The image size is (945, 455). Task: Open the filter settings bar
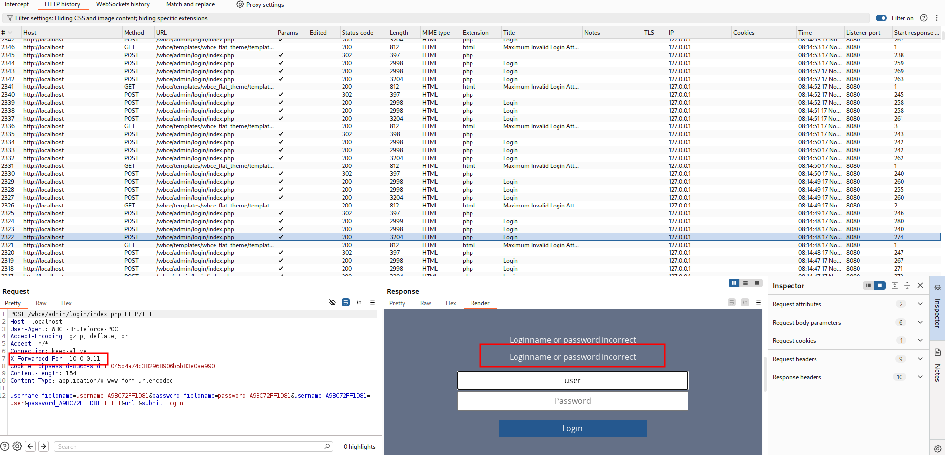click(436, 18)
